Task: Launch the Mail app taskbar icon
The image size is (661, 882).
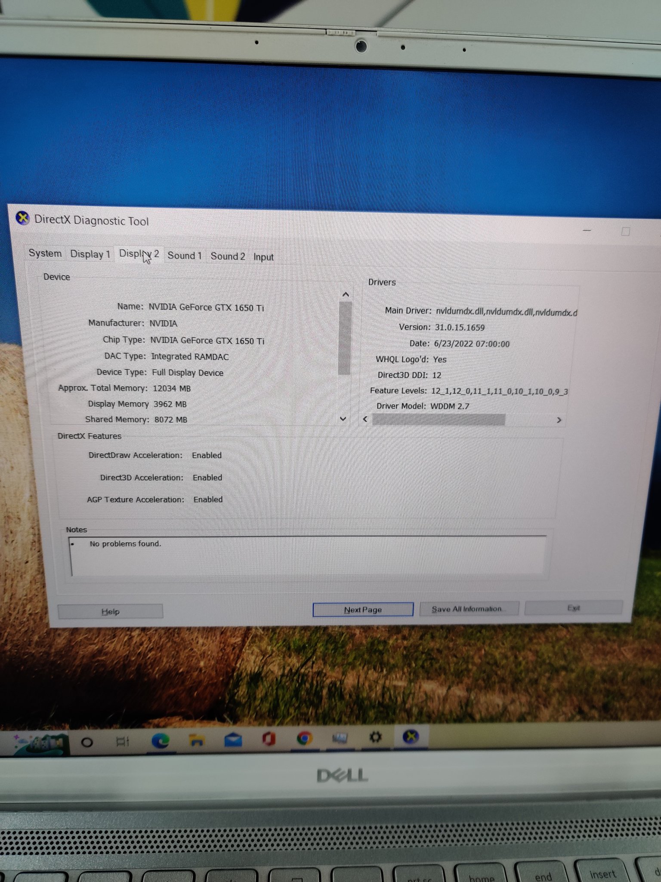Action: pyautogui.click(x=233, y=740)
